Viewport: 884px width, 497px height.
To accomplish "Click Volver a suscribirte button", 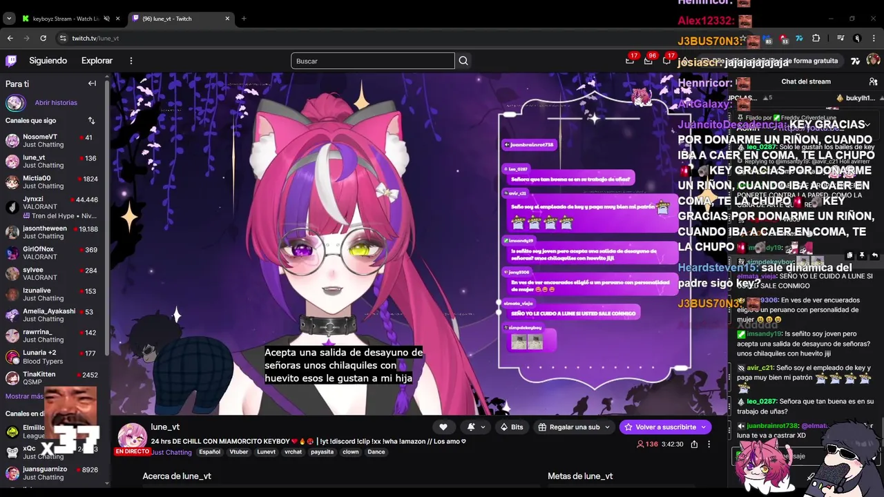I will pos(664,427).
